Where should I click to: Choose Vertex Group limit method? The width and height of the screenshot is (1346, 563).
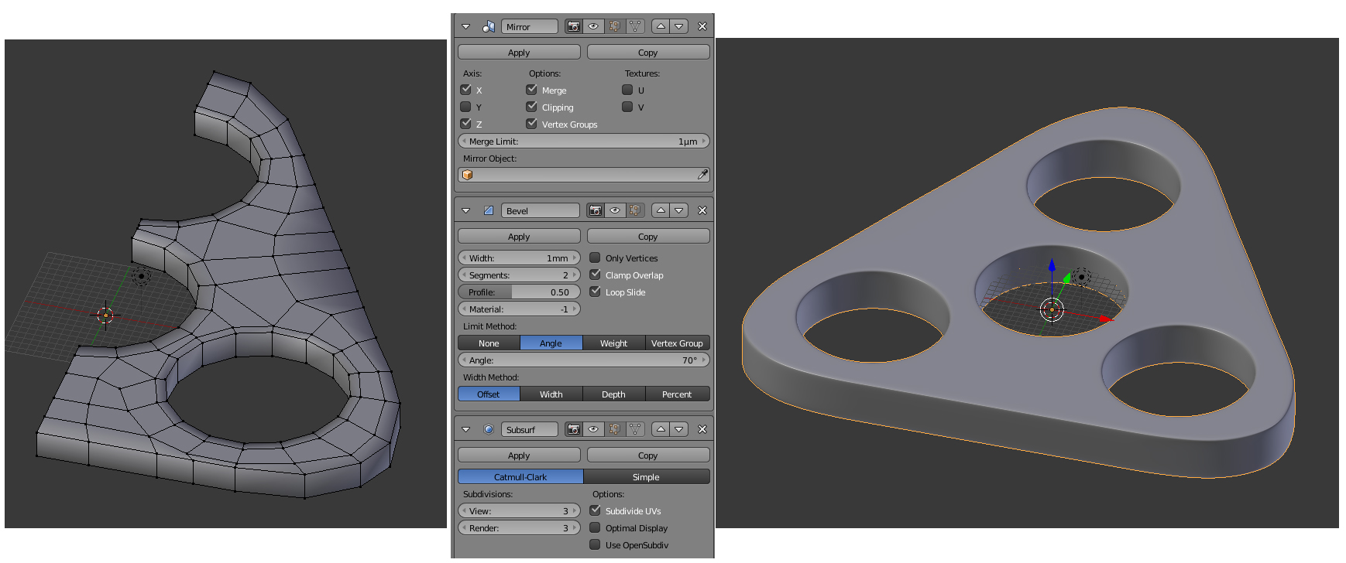(677, 343)
